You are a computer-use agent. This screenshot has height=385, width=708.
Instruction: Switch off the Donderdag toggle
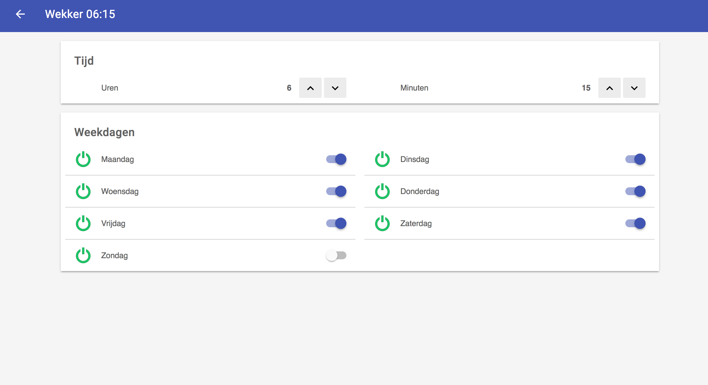coord(635,192)
